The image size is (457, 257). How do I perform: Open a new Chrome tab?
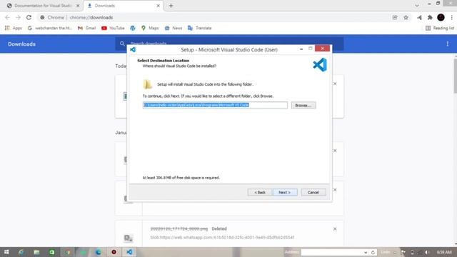pyautogui.click(x=171, y=6)
